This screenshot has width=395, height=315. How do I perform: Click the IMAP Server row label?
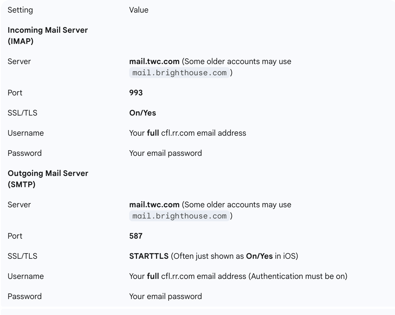tap(19, 62)
